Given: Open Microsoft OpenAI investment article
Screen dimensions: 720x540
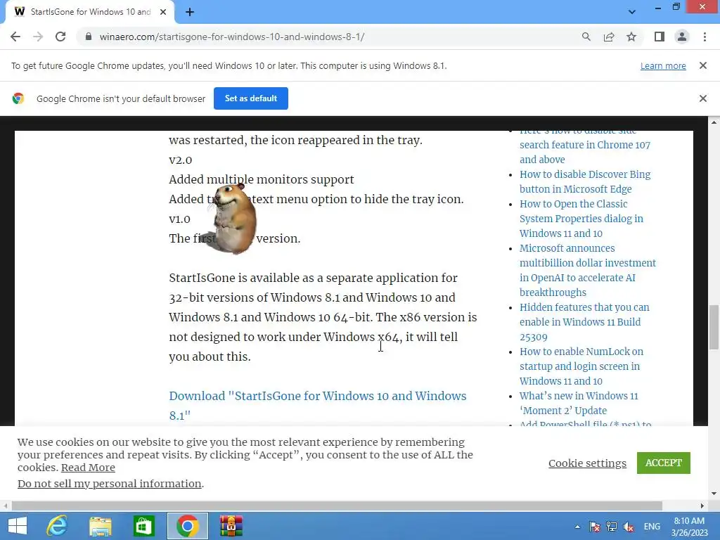Looking at the screenshot, I should [x=588, y=270].
